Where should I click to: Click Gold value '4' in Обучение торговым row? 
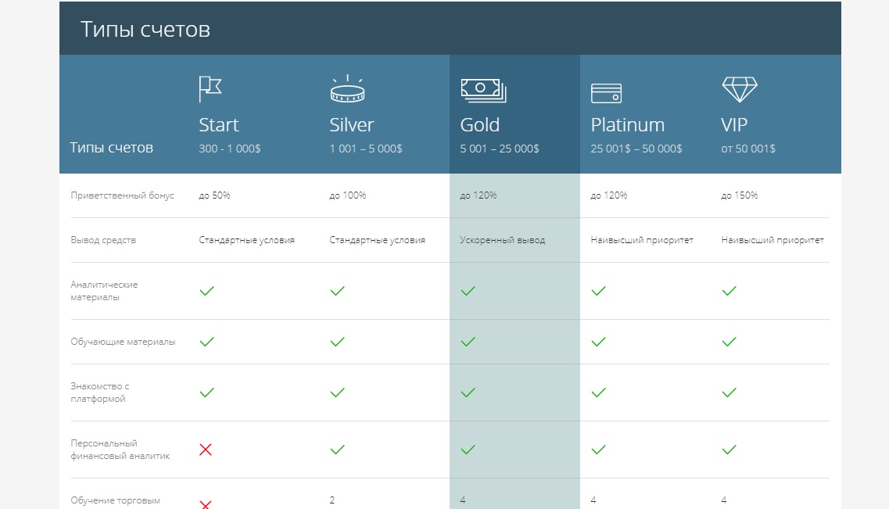click(x=463, y=500)
